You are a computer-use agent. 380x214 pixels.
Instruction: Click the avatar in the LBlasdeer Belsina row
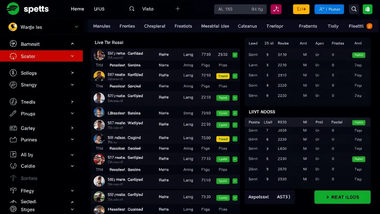(99, 112)
